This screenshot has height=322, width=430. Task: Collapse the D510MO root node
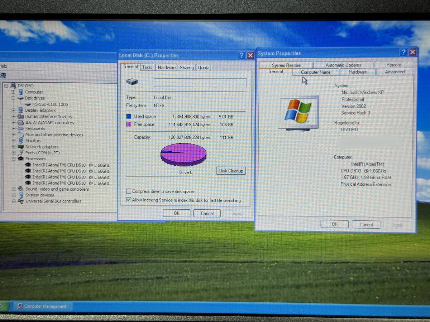pos(6,86)
